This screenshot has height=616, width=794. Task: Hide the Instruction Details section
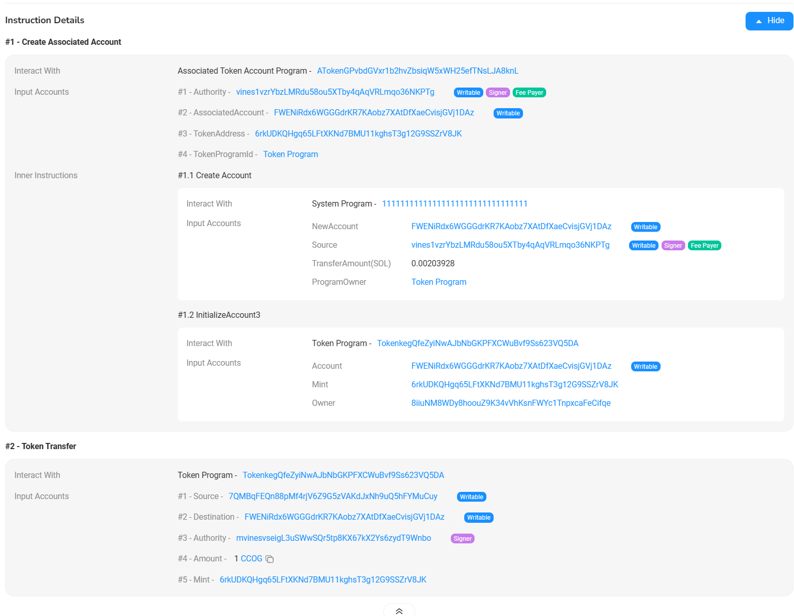click(x=769, y=21)
